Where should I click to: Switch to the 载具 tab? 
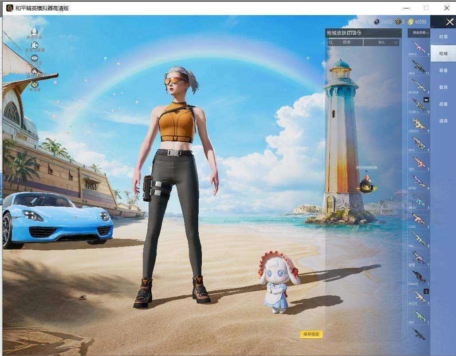point(443,87)
